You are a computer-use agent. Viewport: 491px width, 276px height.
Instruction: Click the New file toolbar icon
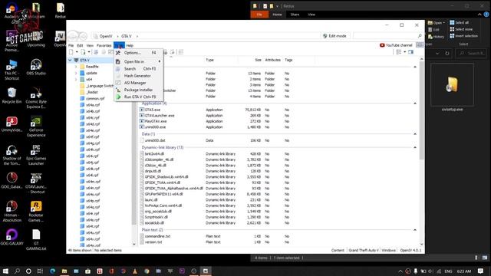(71, 52)
